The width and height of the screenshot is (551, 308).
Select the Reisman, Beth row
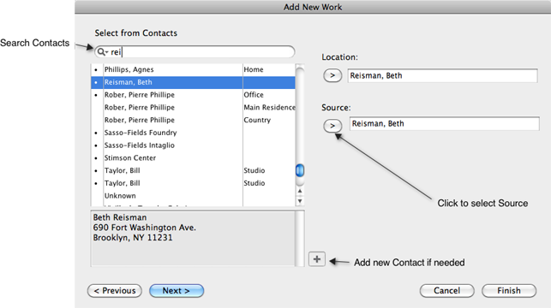[x=193, y=82]
